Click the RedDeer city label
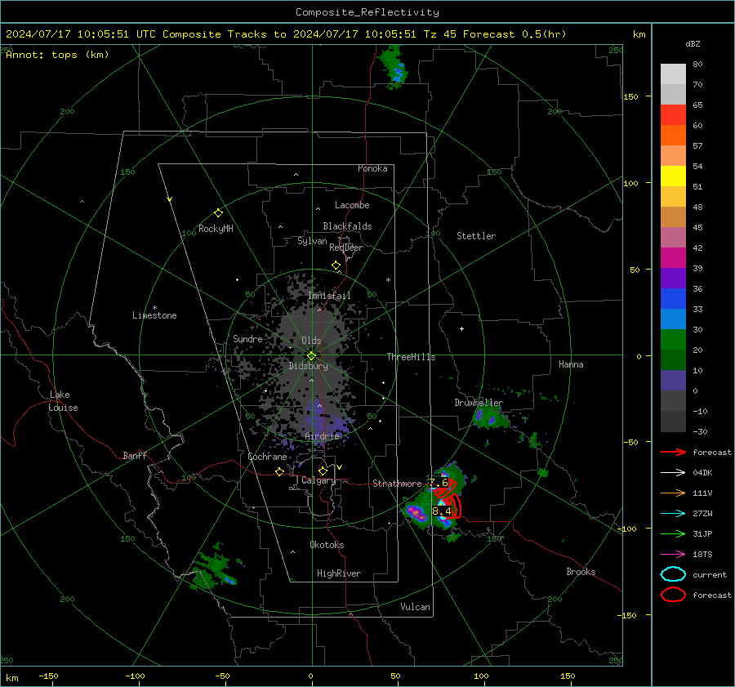This screenshot has height=687, width=735. (346, 248)
